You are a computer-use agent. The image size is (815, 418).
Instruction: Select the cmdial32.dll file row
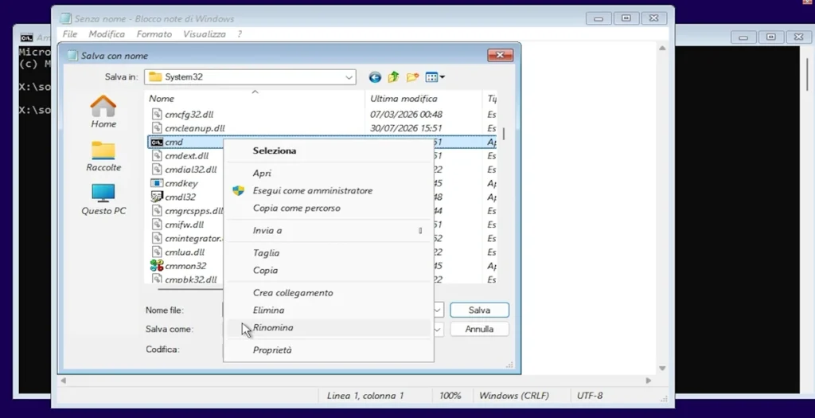click(186, 170)
